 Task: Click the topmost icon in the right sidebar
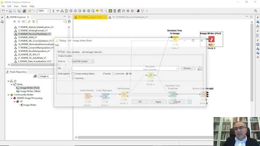[x=258, y=17]
